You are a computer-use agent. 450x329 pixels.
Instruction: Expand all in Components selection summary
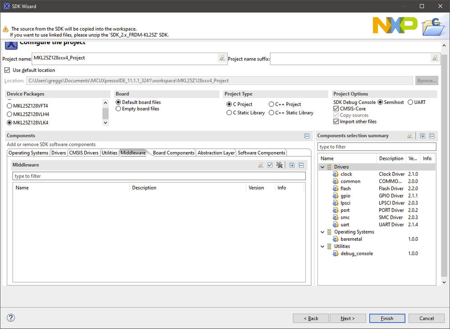point(422,136)
